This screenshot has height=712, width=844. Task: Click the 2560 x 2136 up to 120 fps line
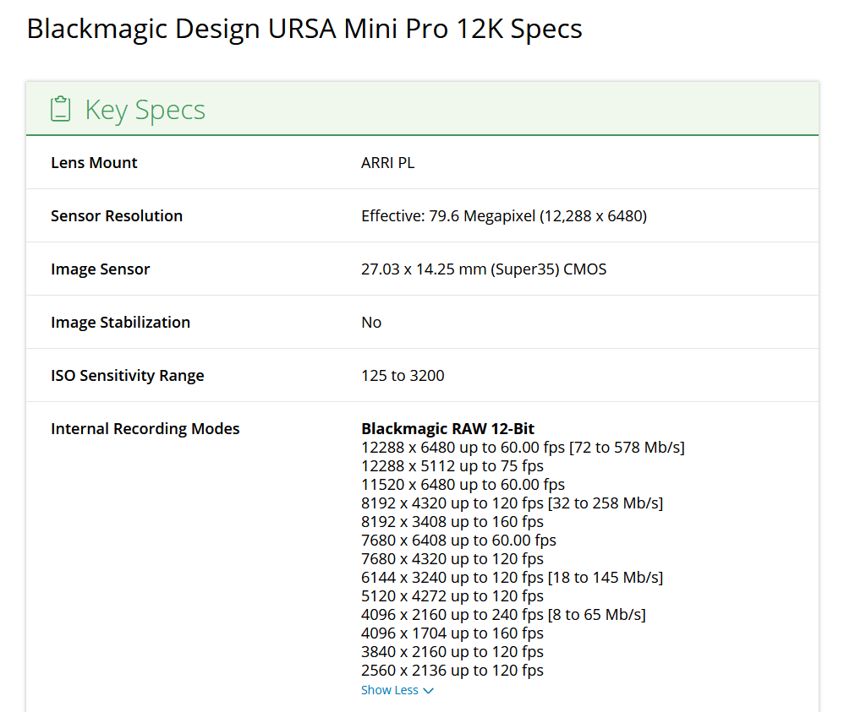click(452, 670)
